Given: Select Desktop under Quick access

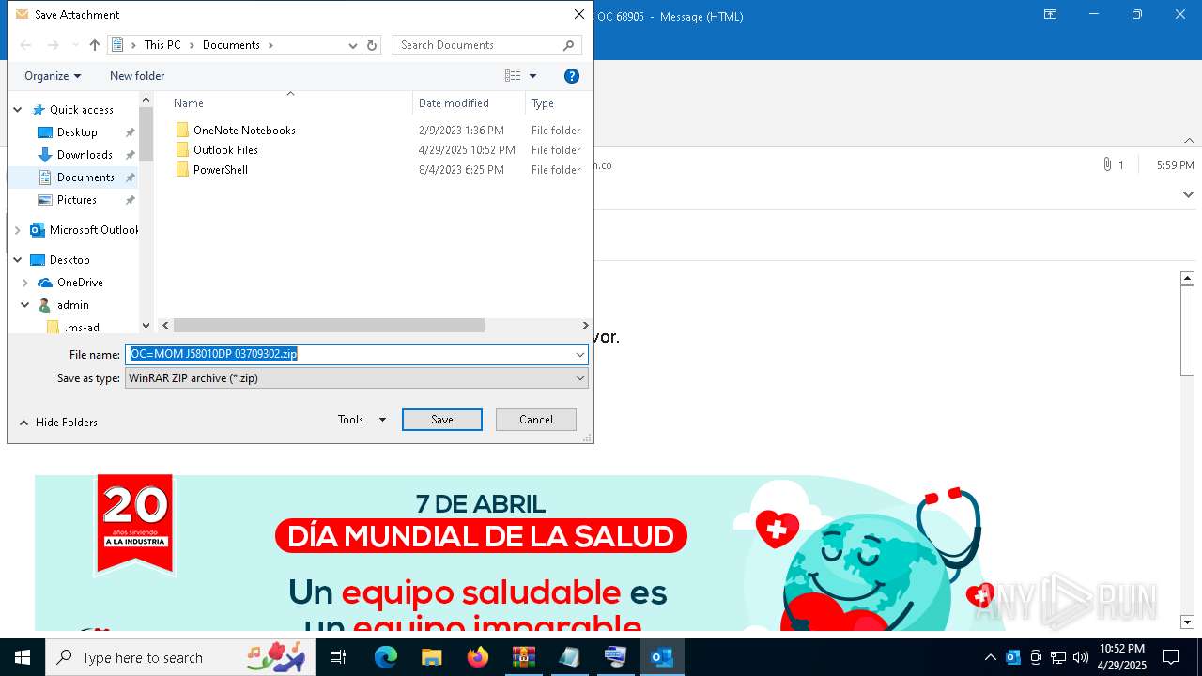Looking at the screenshot, I should [77, 132].
